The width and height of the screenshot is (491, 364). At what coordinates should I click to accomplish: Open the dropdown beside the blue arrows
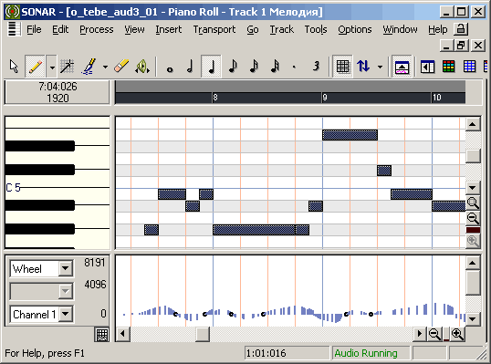380,67
